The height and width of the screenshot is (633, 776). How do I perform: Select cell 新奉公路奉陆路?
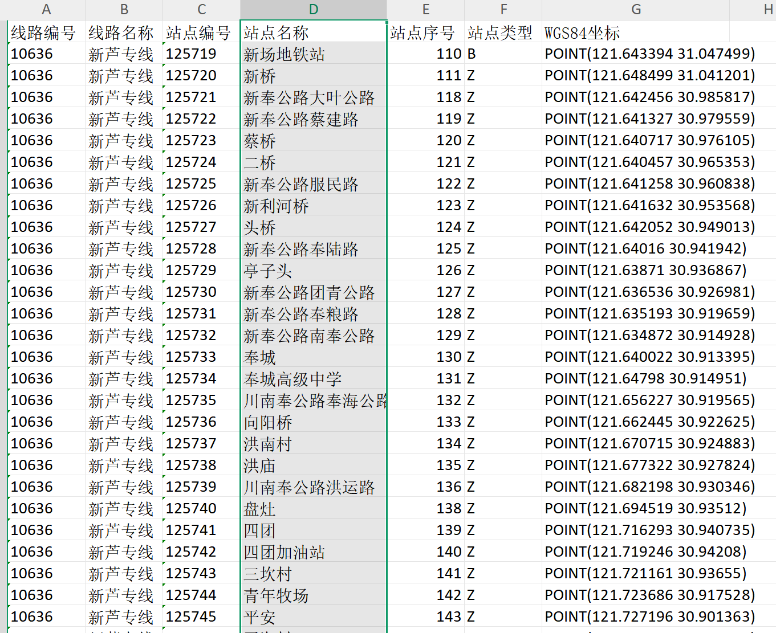click(314, 248)
